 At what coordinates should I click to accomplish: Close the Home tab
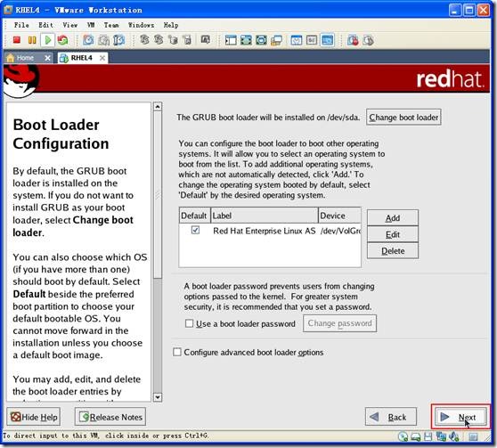point(47,58)
